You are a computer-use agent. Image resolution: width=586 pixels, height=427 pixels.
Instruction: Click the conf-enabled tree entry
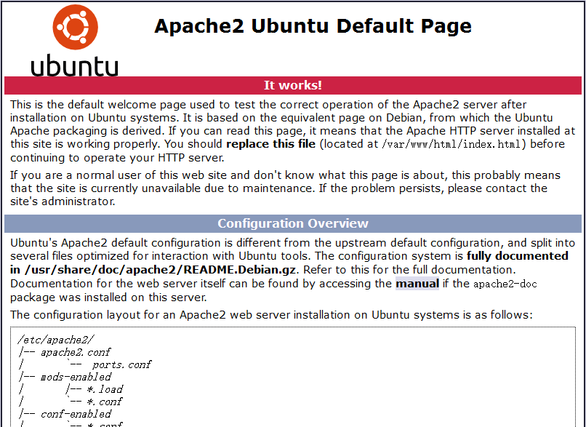coord(76,414)
